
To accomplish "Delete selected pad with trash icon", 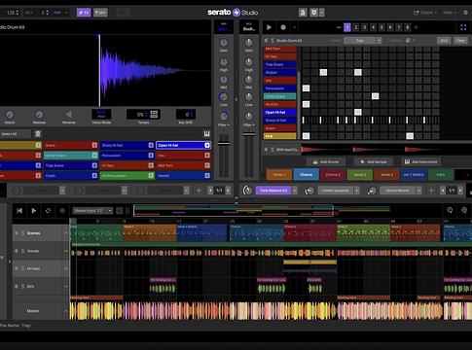I will [38, 134].
